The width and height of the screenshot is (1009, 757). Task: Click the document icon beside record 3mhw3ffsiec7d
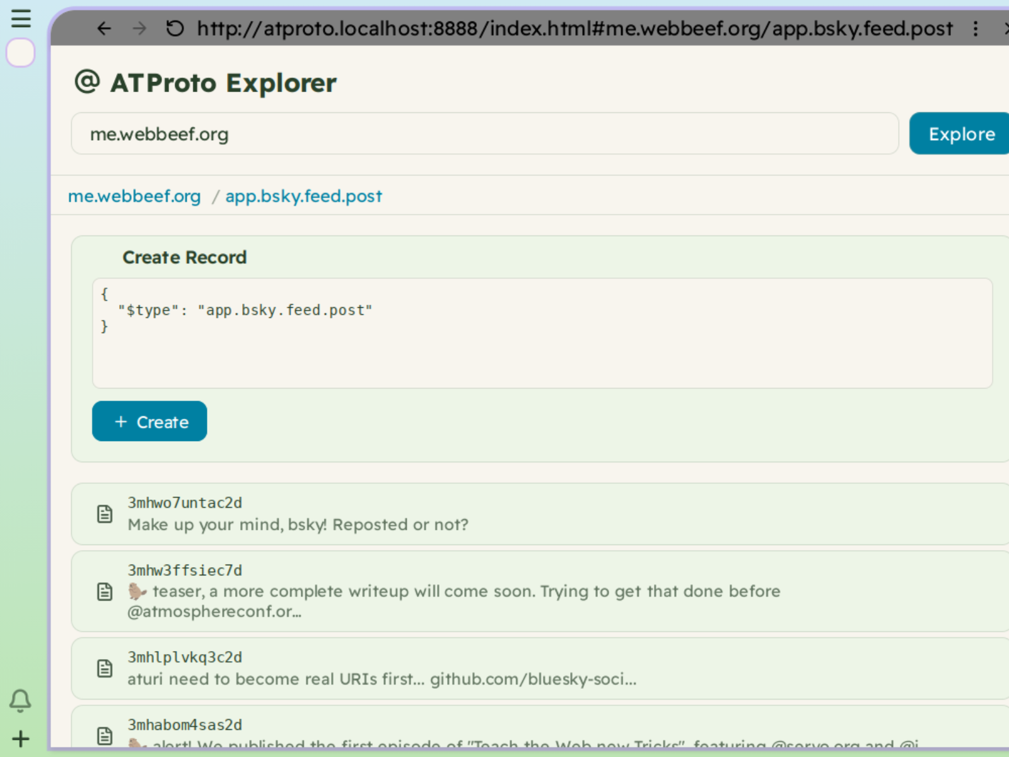105,592
